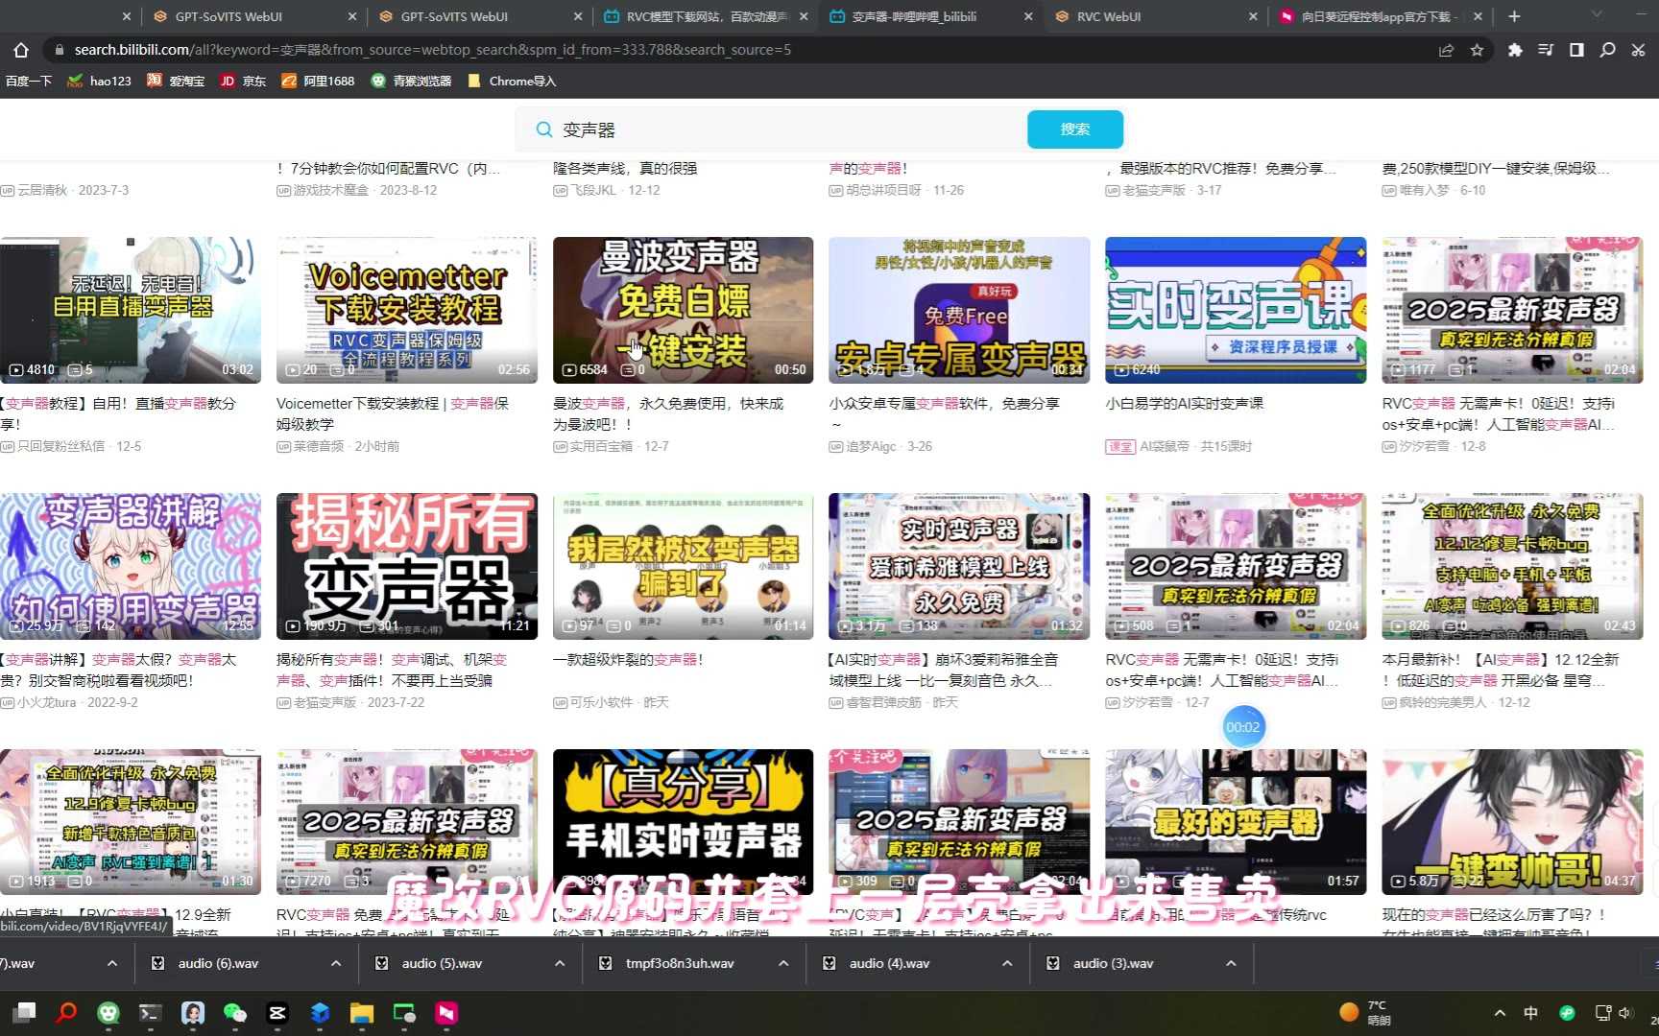Click the scissors screenshot icon in toolbar
The height and width of the screenshot is (1036, 1659).
click(1638, 50)
